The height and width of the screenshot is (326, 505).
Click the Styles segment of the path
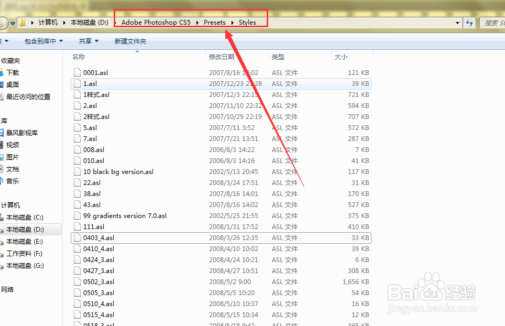(x=247, y=23)
